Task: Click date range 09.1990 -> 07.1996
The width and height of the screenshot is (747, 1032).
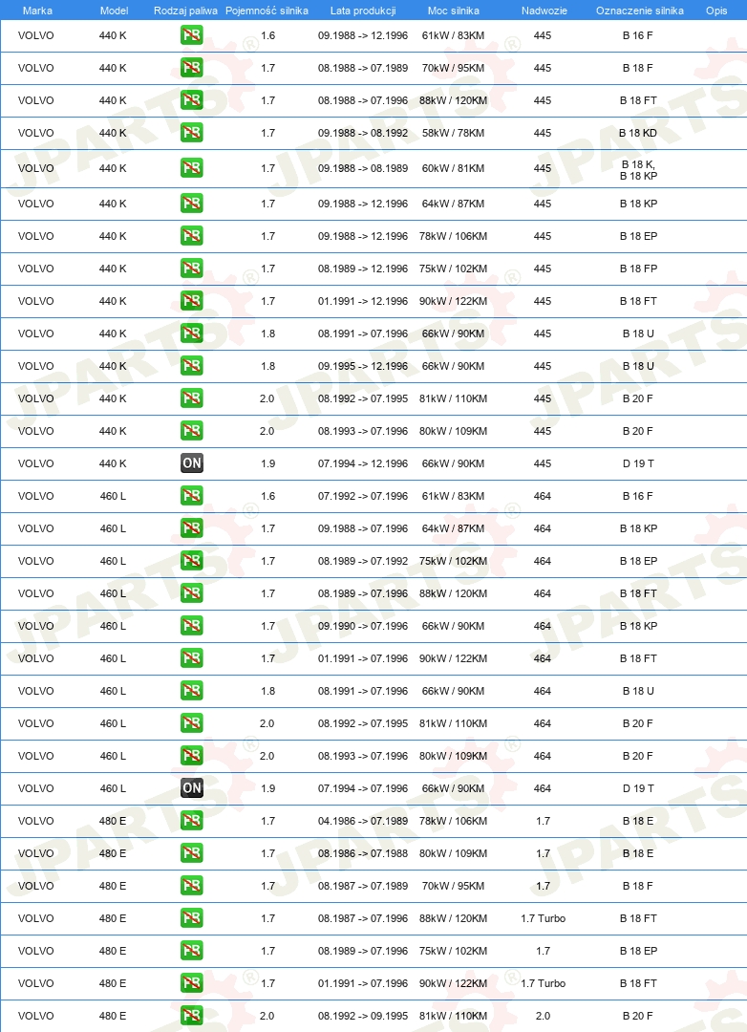Action: [363, 626]
